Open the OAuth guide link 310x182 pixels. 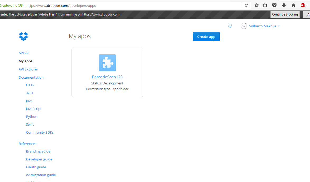(x=36, y=167)
